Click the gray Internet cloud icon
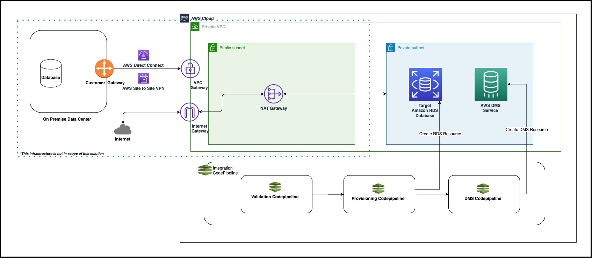 tap(123, 129)
